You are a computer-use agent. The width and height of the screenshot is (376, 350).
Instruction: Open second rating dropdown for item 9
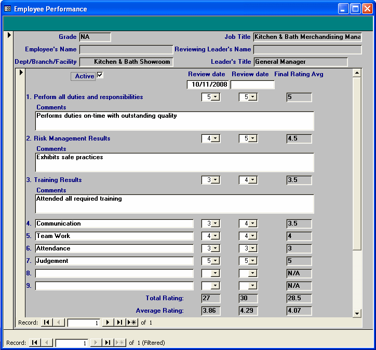[x=253, y=286]
